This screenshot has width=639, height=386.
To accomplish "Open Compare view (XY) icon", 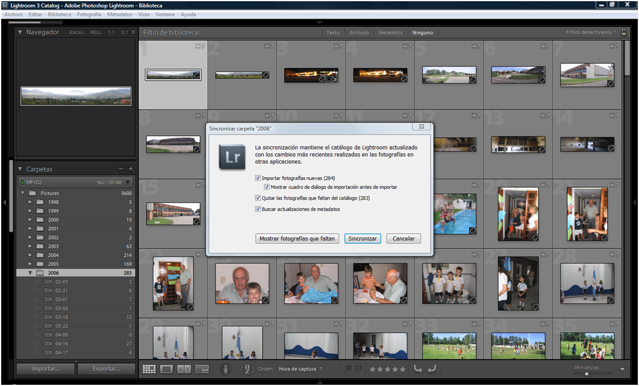I will tap(184, 369).
